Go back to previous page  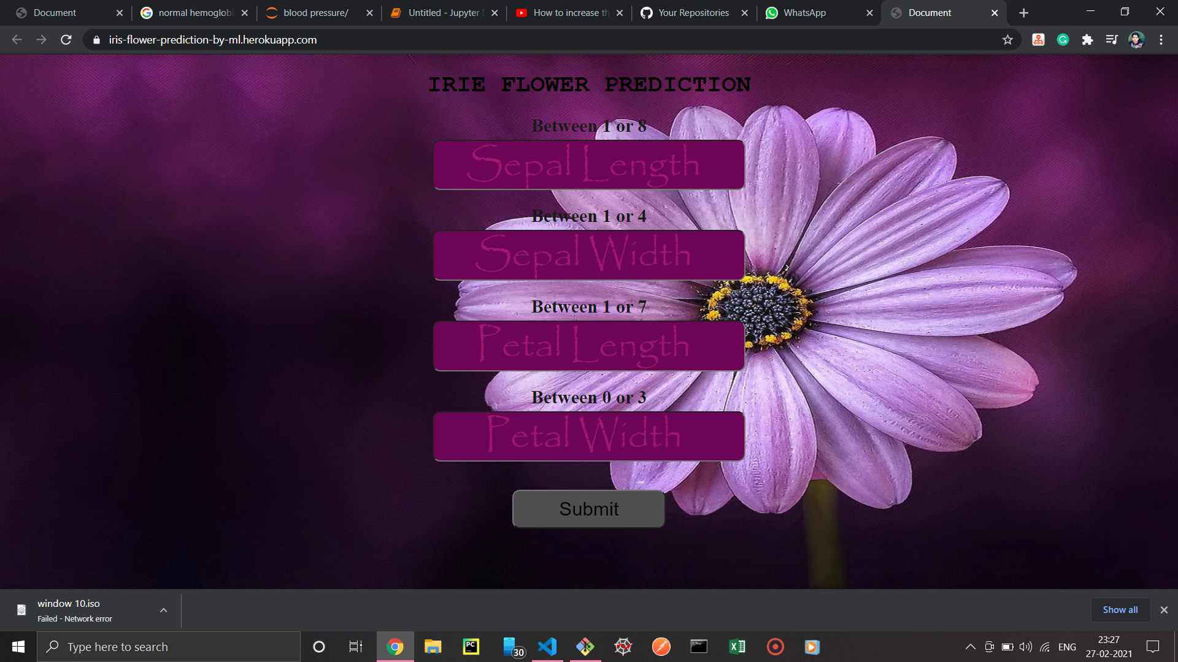17,40
